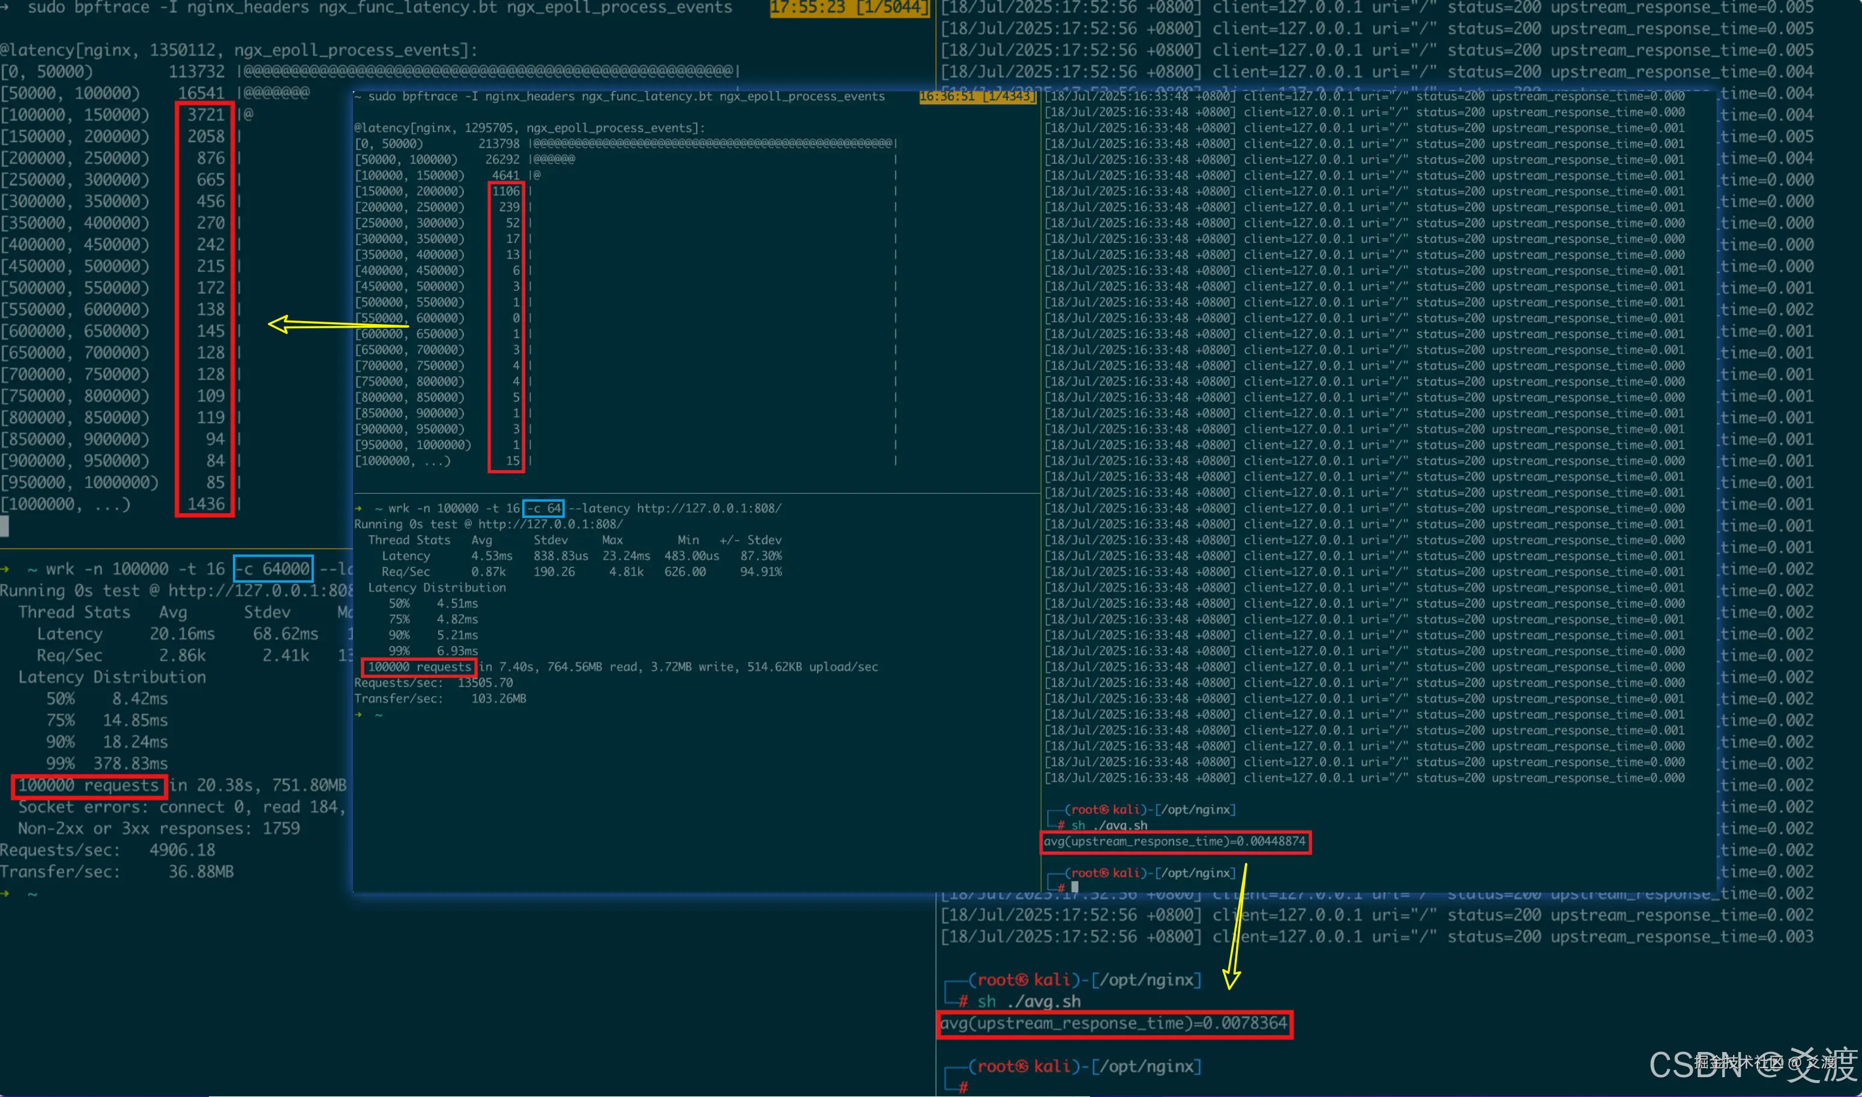Click 99% 378.83ms latency line
Viewport: 1862px width, 1097px height.
pyautogui.click(x=106, y=763)
